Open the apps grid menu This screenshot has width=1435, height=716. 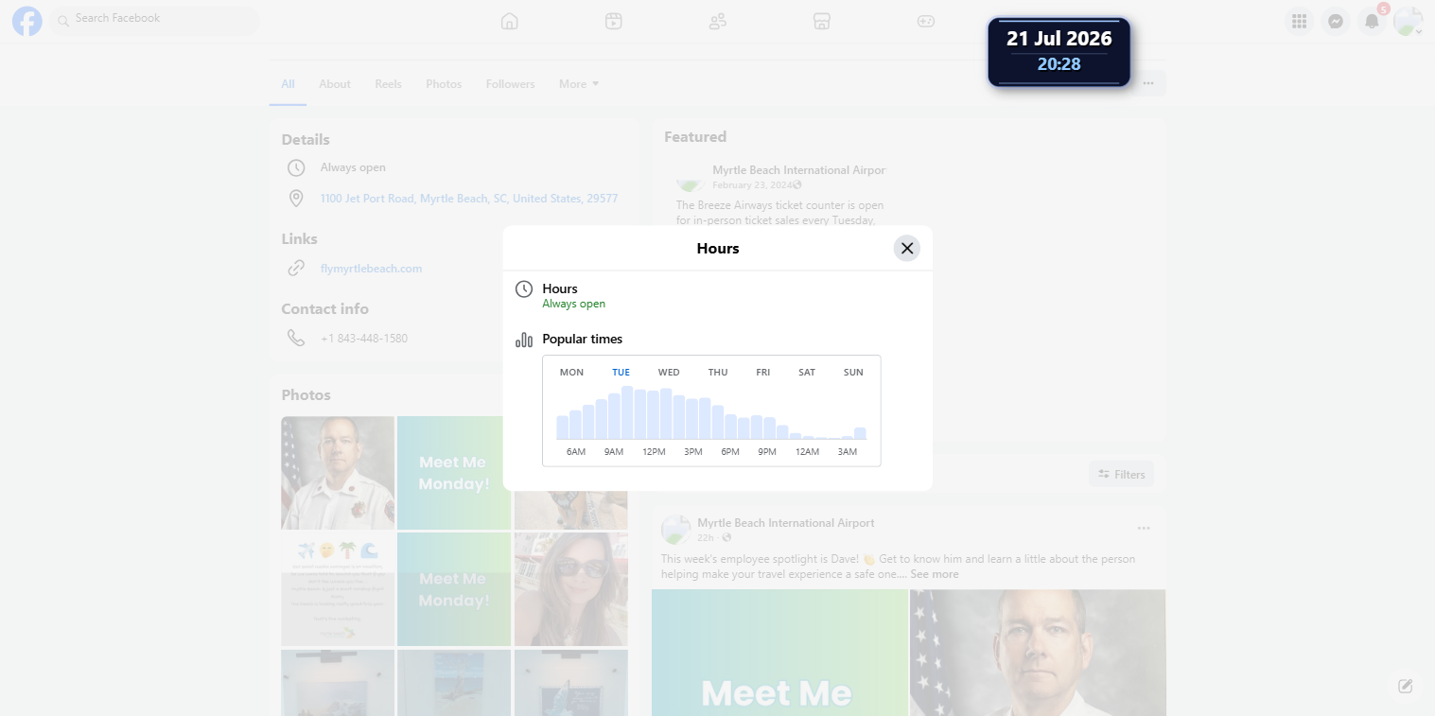1300,21
